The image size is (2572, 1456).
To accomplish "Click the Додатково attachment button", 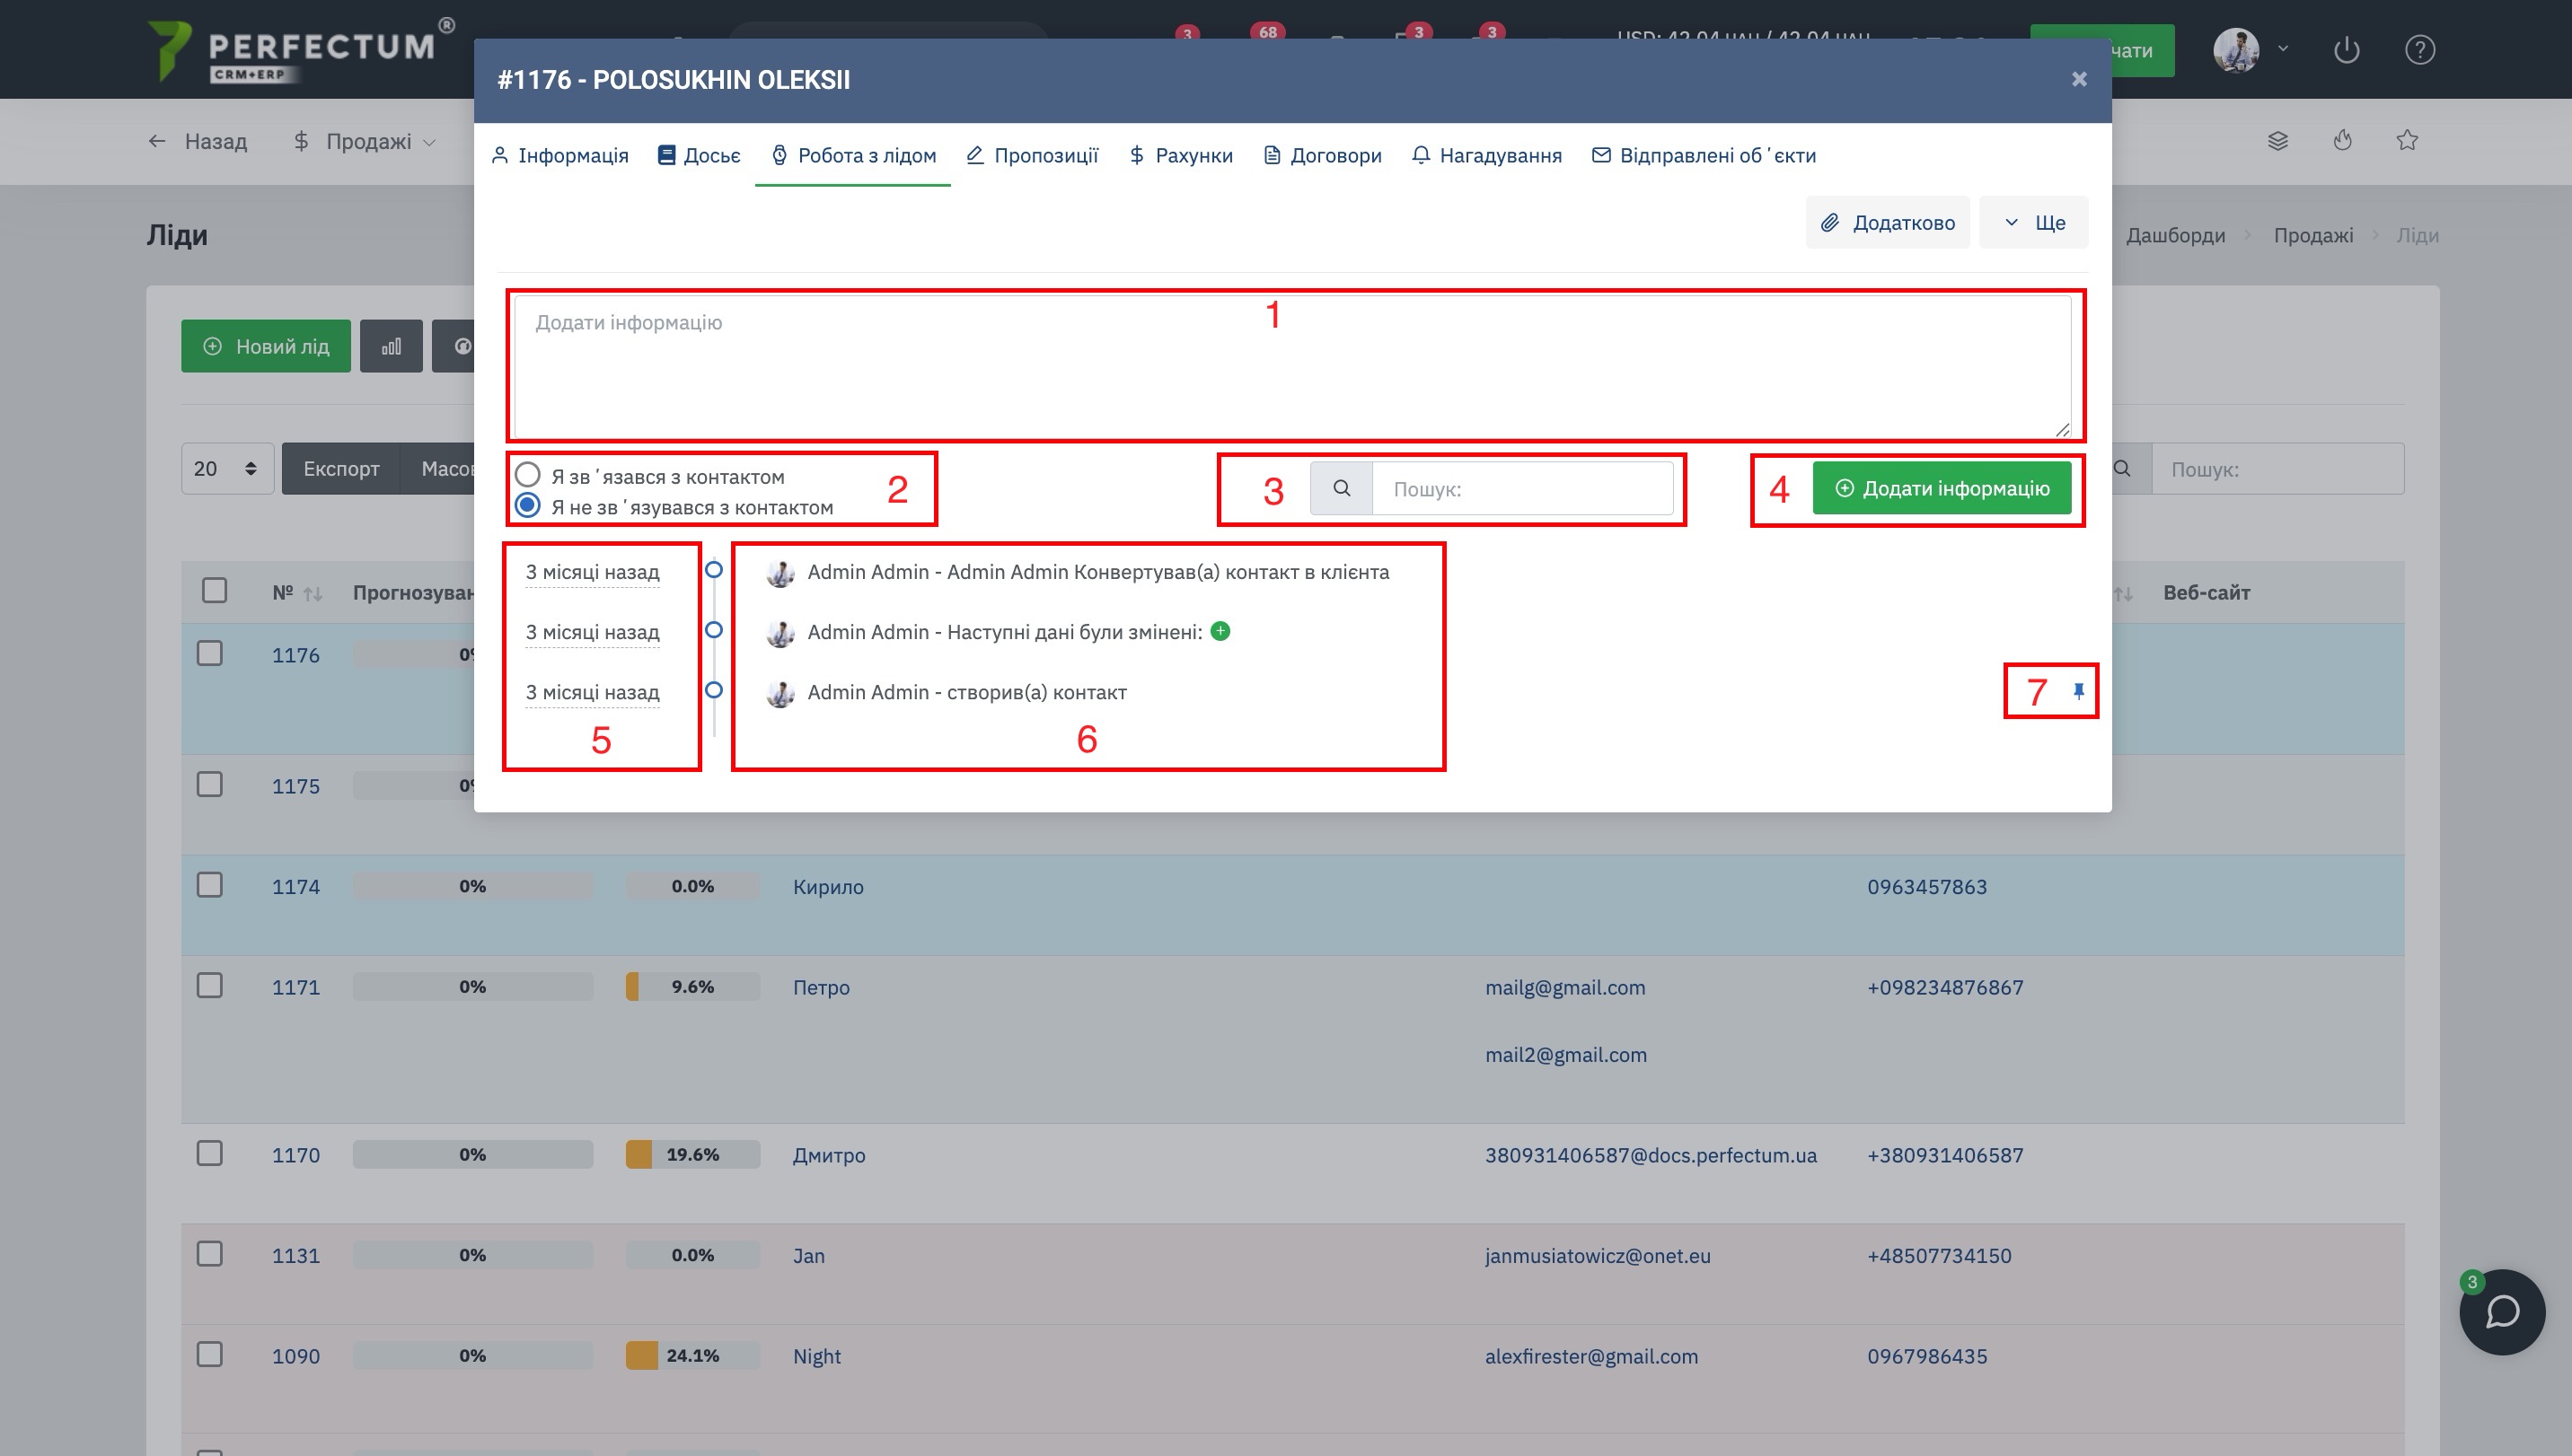I will point(1887,222).
